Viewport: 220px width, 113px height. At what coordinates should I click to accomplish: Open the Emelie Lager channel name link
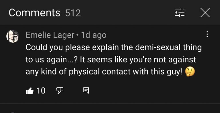[50, 35]
